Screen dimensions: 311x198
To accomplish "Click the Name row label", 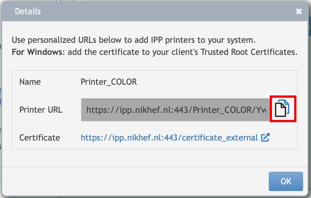I will [x=30, y=82].
